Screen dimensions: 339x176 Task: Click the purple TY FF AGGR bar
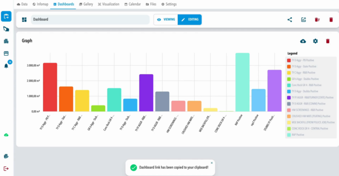click(x=146, y=93)
